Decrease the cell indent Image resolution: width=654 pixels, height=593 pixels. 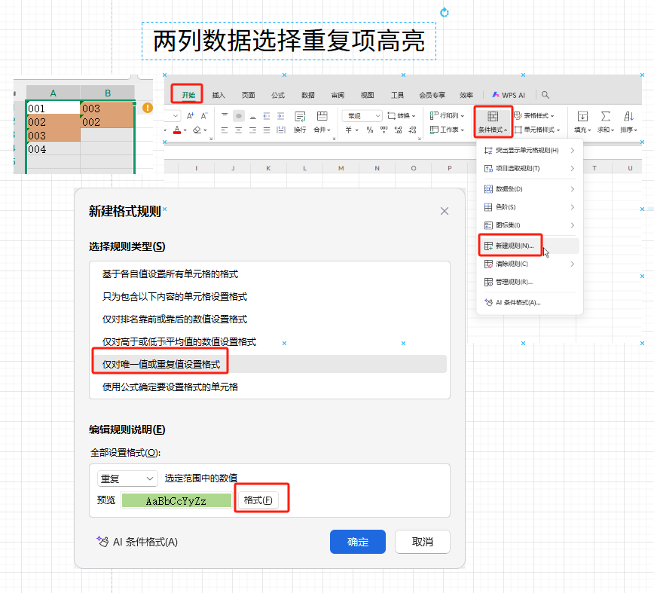coord(267,116)
